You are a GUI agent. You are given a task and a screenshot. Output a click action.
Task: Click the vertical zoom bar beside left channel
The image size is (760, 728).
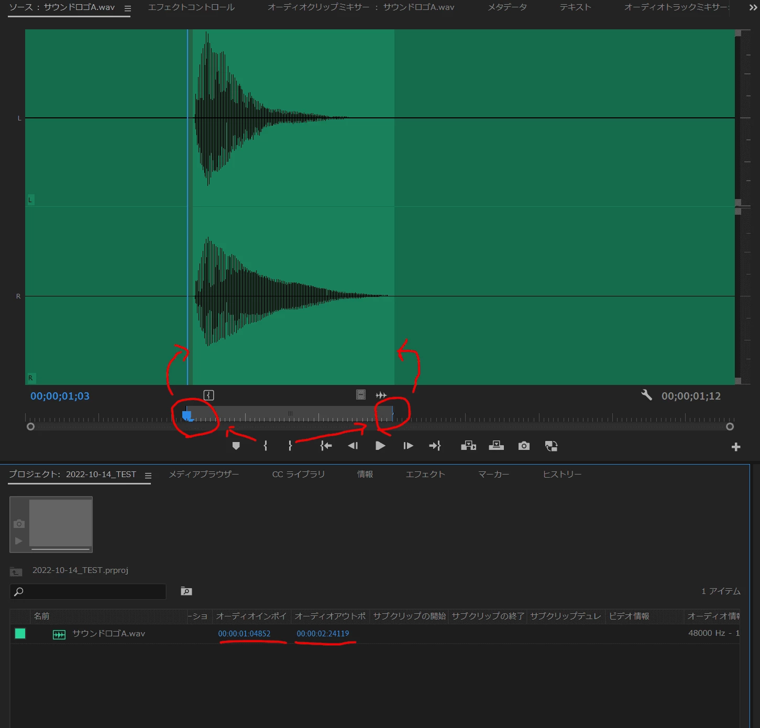tap(738, 117)
